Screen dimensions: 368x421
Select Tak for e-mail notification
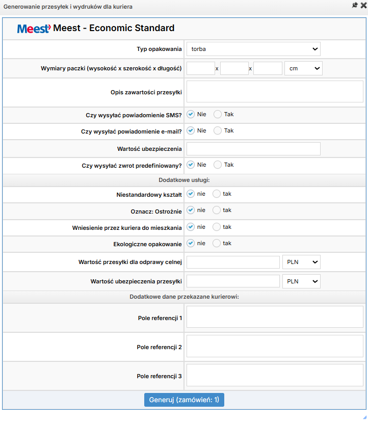pyautogui.click(x=218, y=130)
